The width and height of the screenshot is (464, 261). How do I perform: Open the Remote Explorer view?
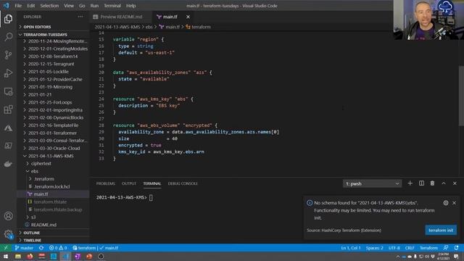click(x=8, y=91)
